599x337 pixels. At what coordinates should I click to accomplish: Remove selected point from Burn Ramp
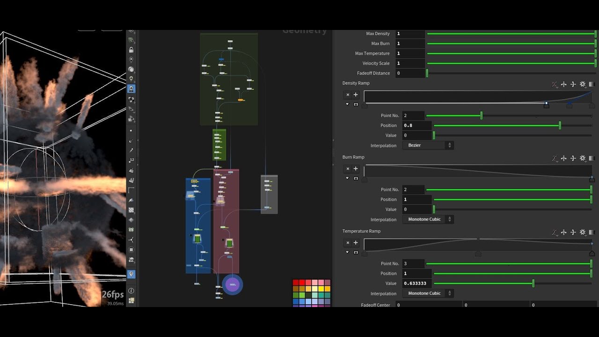click(x=348, y=168)
